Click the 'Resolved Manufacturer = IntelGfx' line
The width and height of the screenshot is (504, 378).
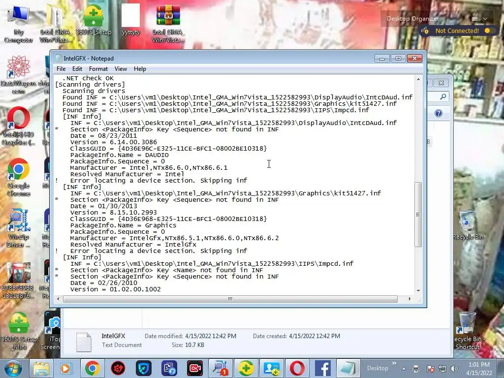pyautogui.click(x=133, y=245)
